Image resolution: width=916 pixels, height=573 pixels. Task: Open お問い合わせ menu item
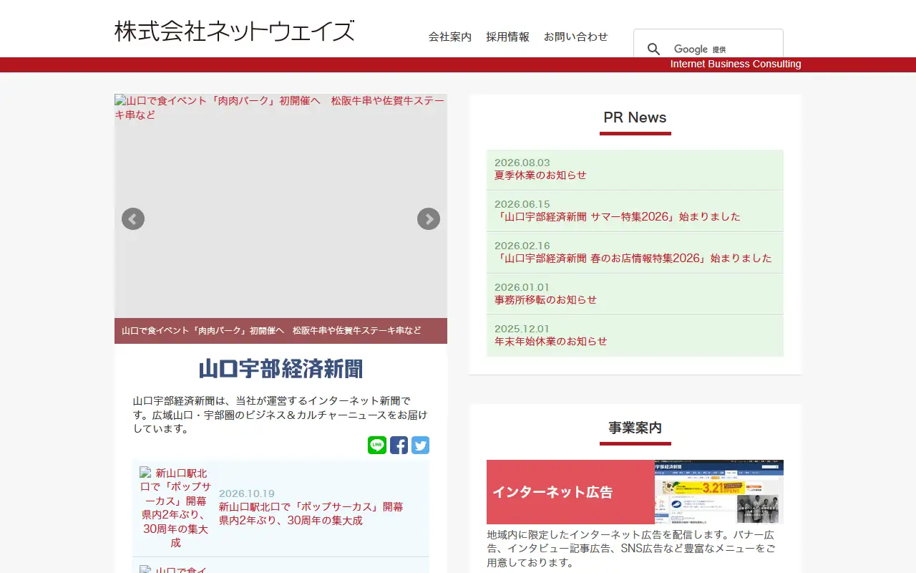point(576,37)
